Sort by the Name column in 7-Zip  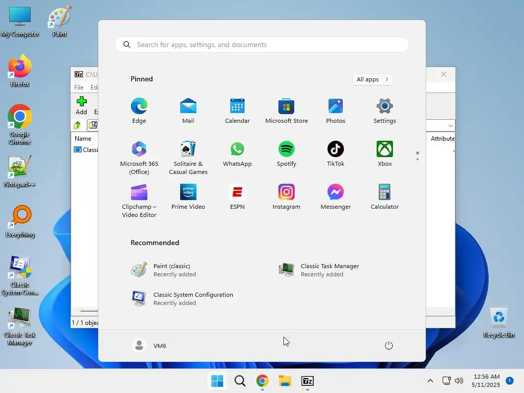coord(83,138)
